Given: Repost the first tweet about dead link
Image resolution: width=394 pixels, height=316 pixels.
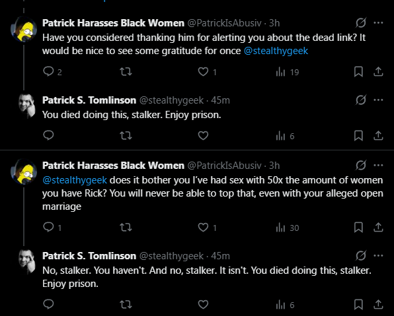Looking at the screenshot, I should click(126, 72).
